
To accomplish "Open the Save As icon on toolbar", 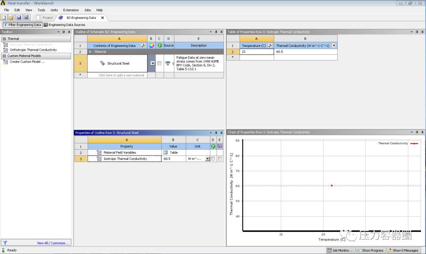I will coord(26,17).
